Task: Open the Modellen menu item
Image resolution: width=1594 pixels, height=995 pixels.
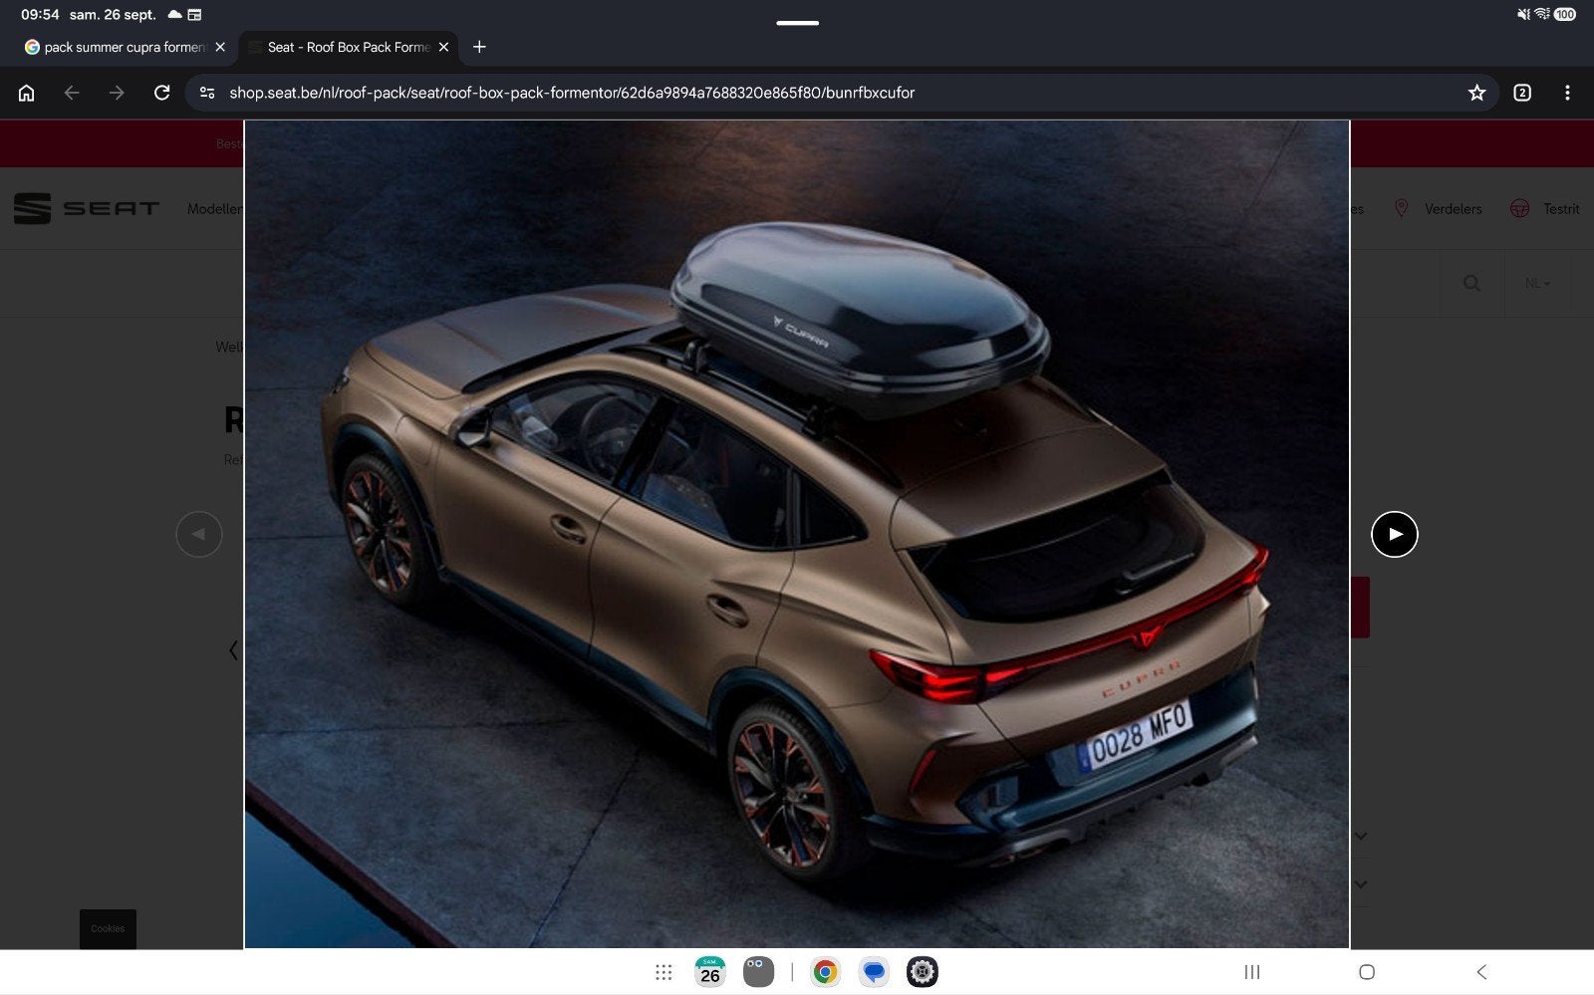Action: coord(214,208)
